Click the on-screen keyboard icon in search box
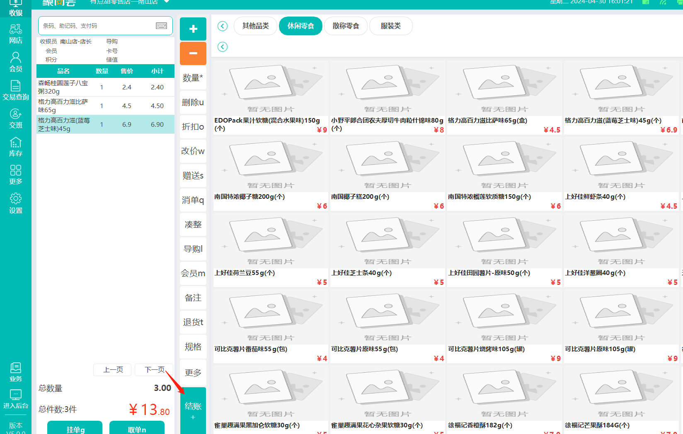Screen dimensions: 683x434 (161, 26)
